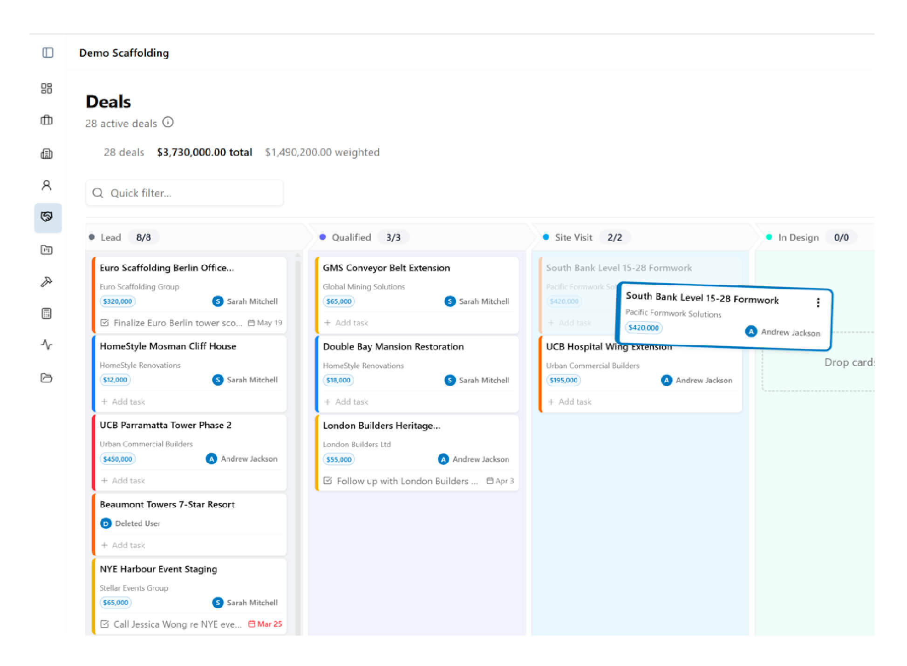907x666 pixels.
Task: Click the $450,000 value badge
Action: click(x=117, y=459)
